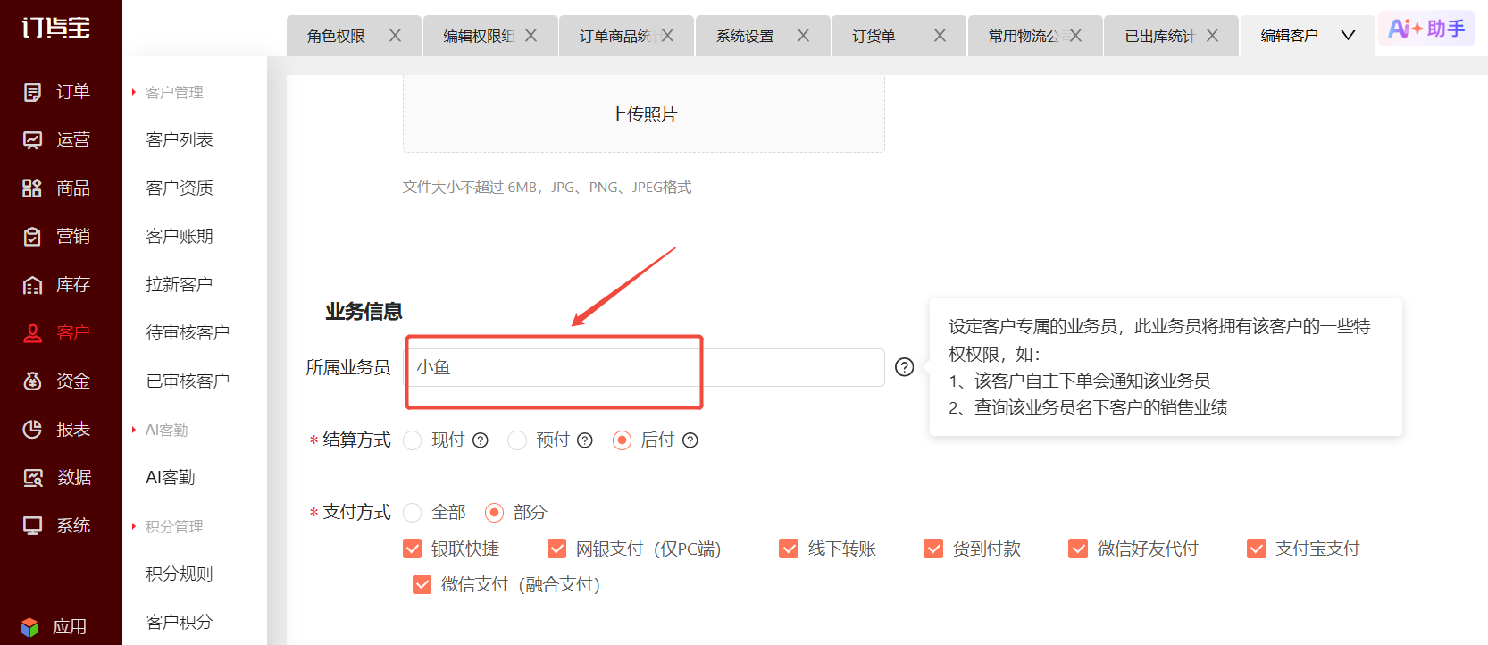Image resolution: width=1488 pixels, height=645 pixels.
Task: Click the 上传照片 upload area
Action: pyautogui.click(x=644, y=113)
